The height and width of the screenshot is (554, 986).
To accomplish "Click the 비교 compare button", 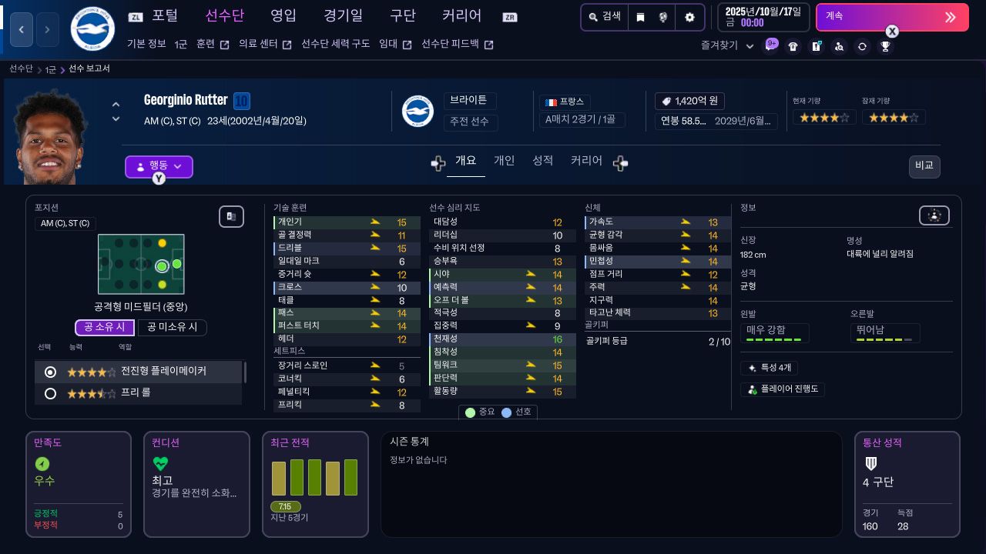I will [924, 166].
